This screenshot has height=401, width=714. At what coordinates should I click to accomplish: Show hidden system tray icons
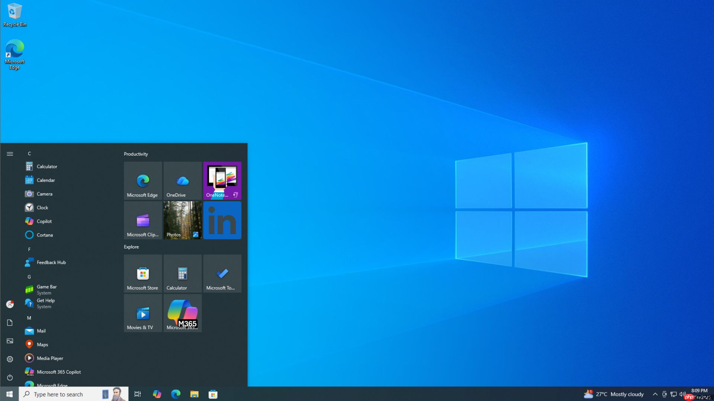coord(655,394)
